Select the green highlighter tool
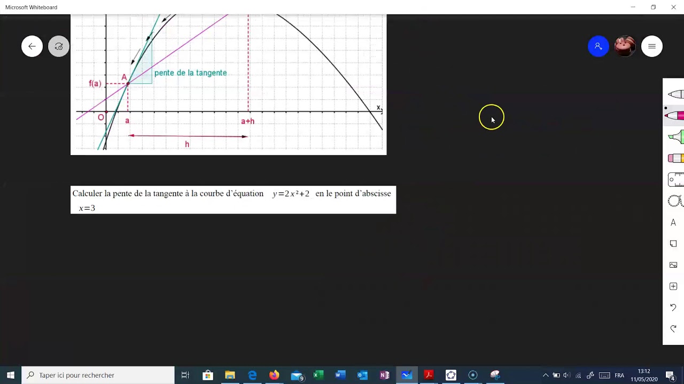Screen dimensions: 684x384 click(675, 137)
